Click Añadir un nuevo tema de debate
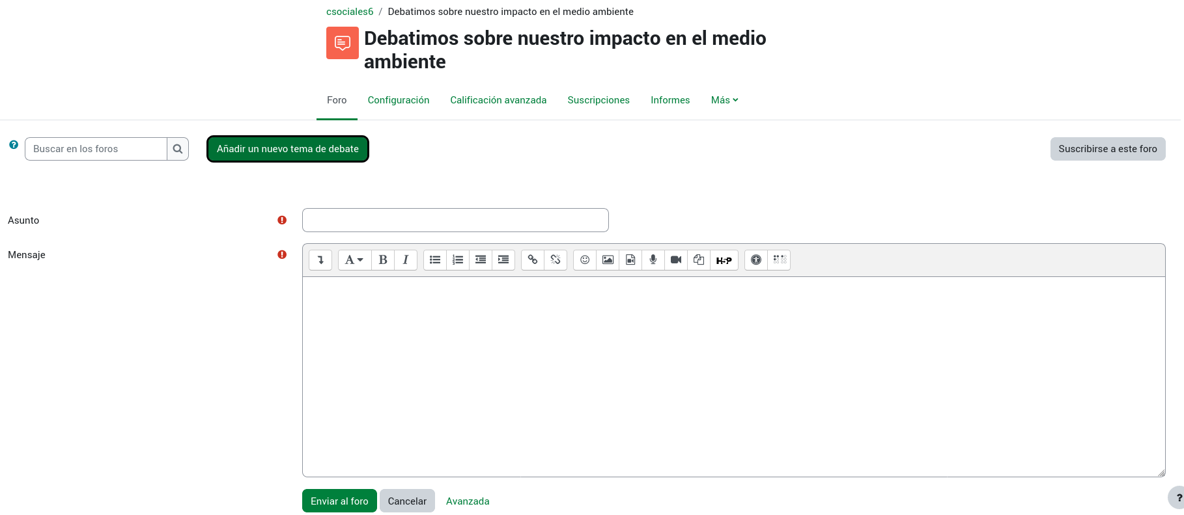 [x=288, y=149]
